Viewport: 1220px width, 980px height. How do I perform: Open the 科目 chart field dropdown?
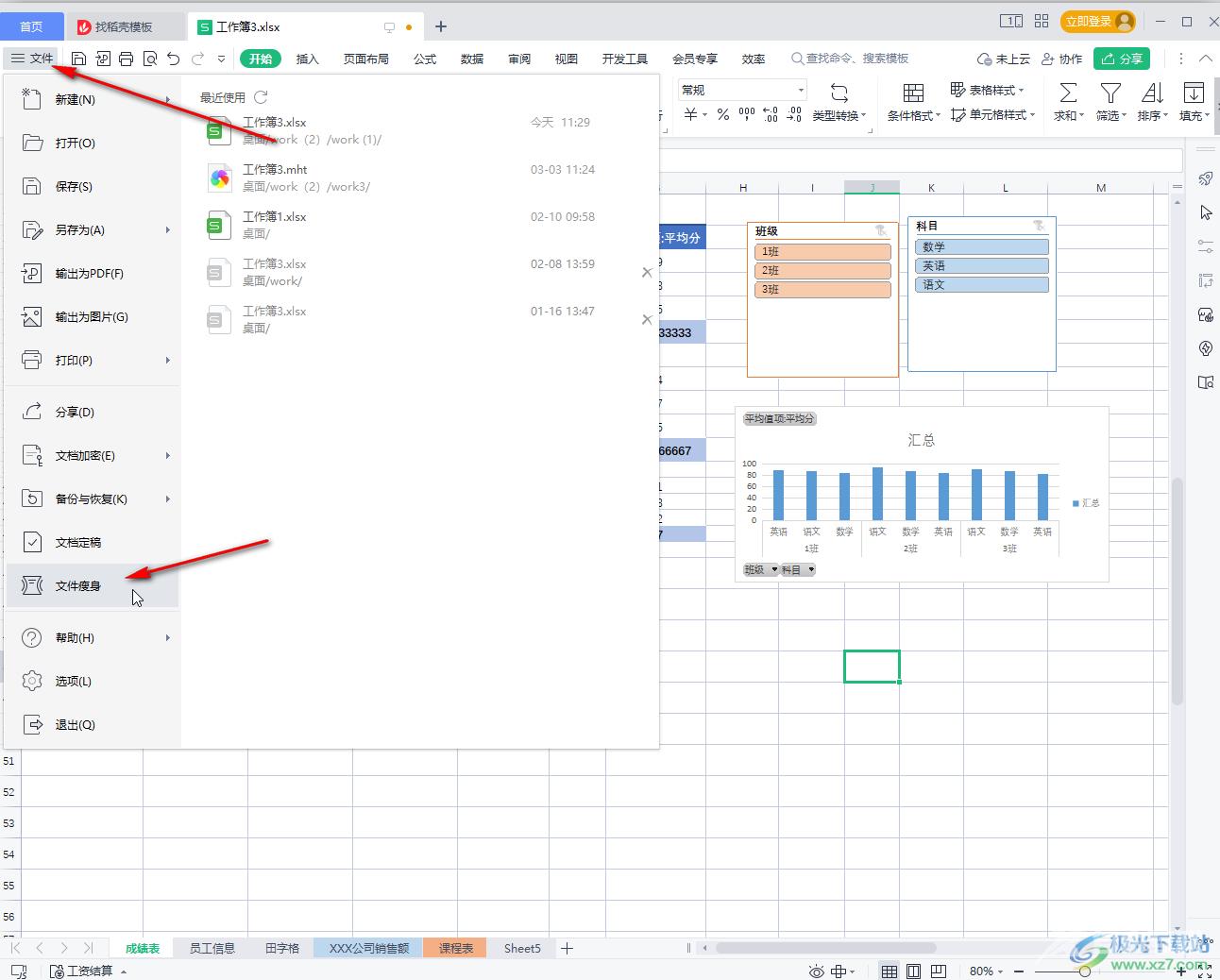point(810,569)
